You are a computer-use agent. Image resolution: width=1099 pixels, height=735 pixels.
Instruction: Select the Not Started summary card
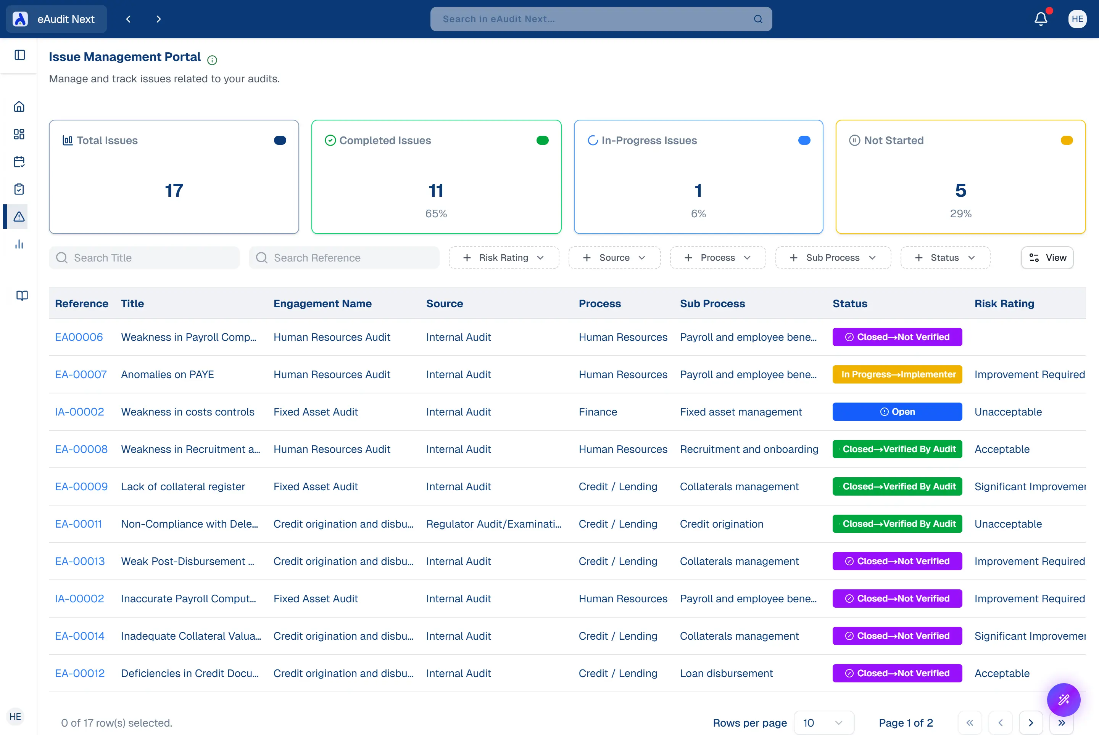[960, 177]
